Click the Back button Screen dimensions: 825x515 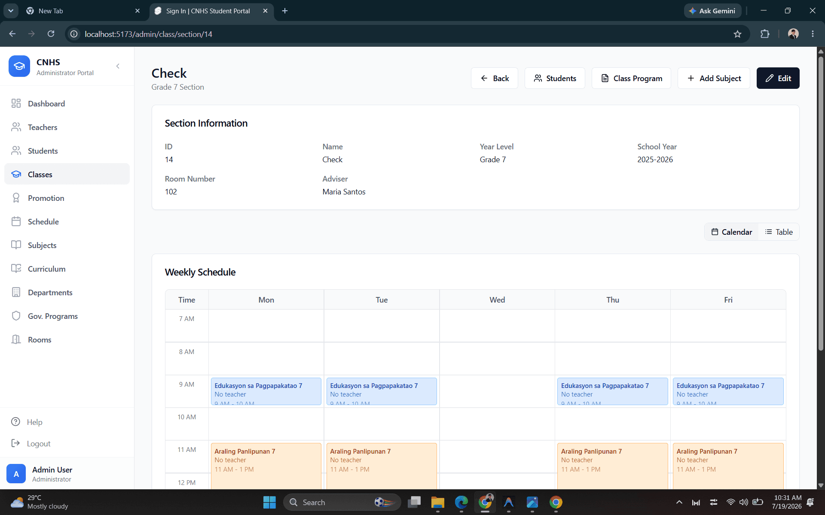495,78
